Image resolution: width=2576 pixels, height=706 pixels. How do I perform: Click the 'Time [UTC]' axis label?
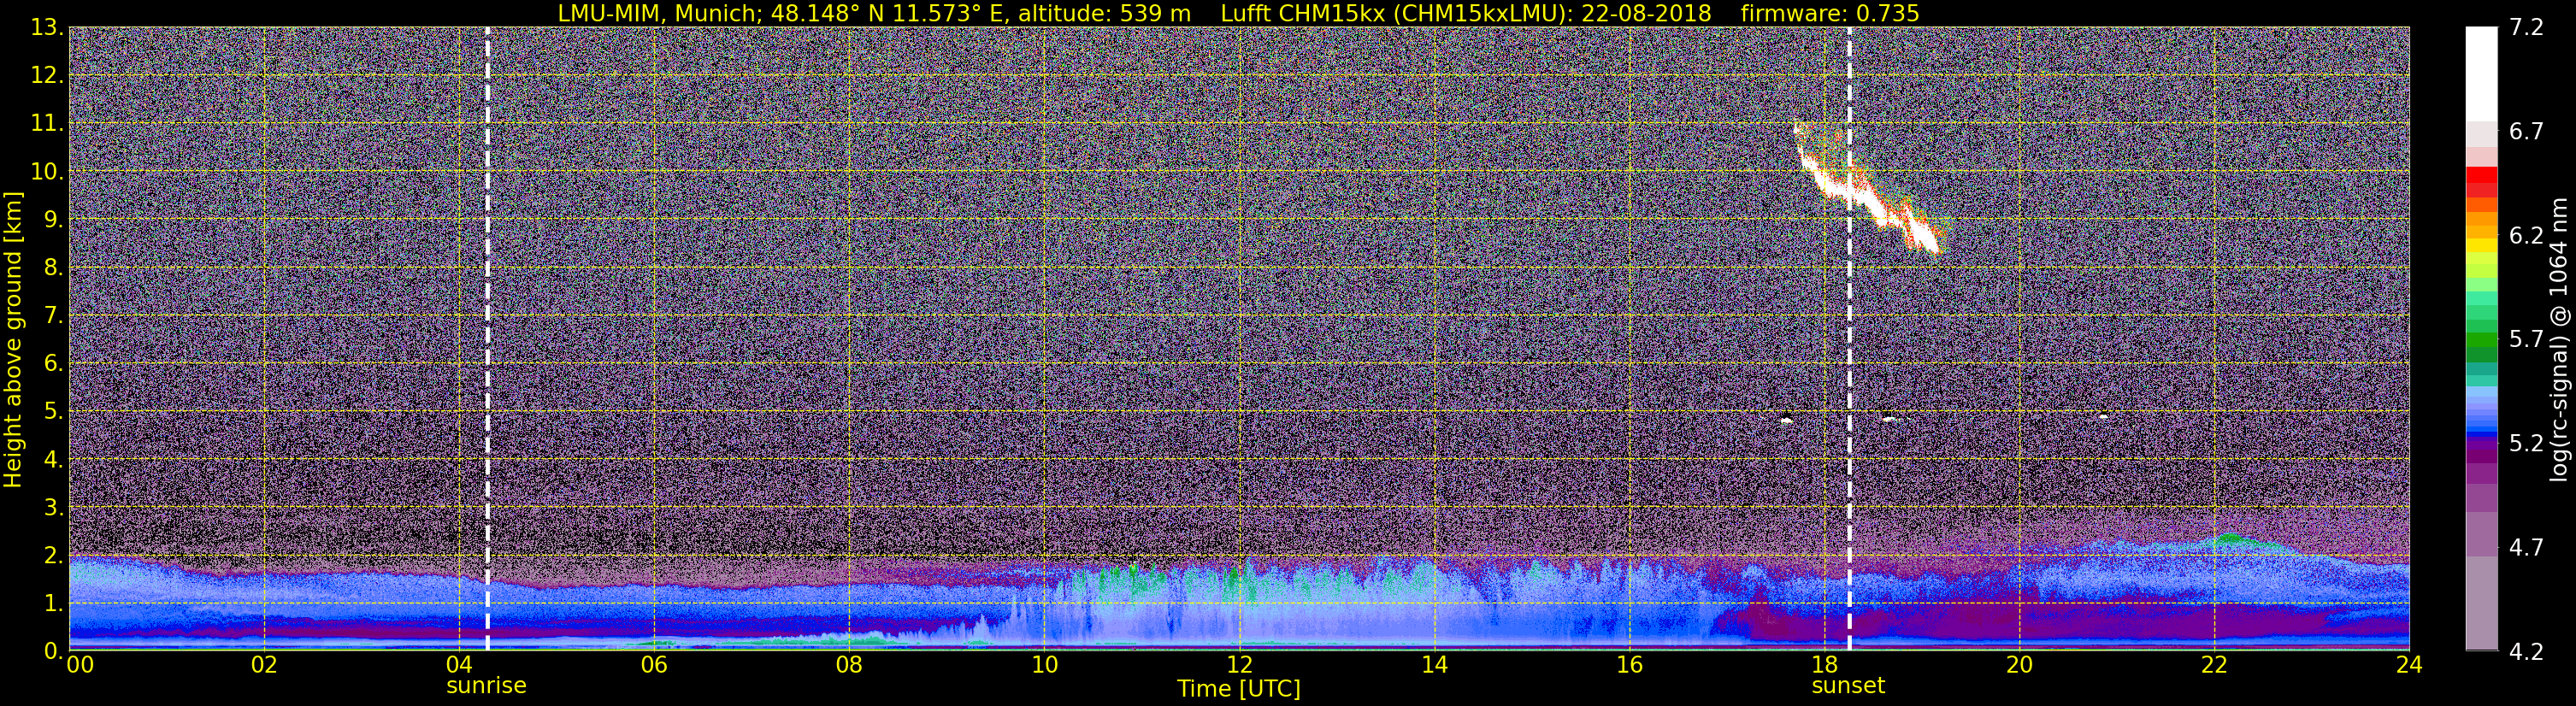(1239, 689)
